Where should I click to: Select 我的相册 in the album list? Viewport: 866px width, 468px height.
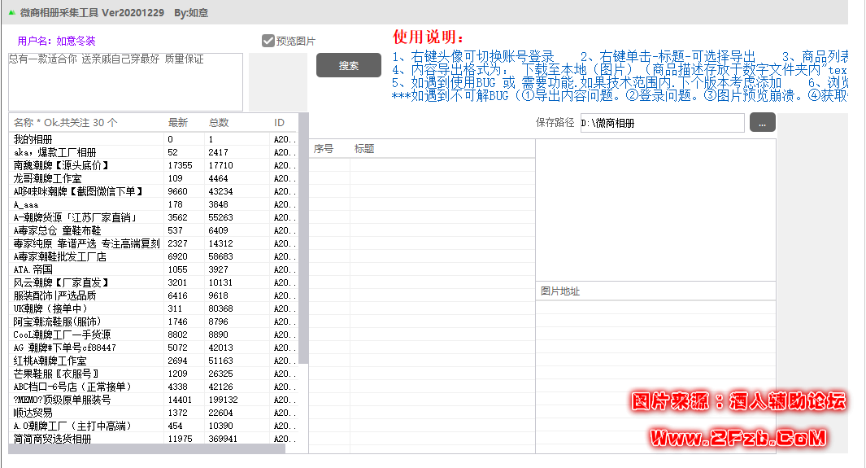click(33, 140)
